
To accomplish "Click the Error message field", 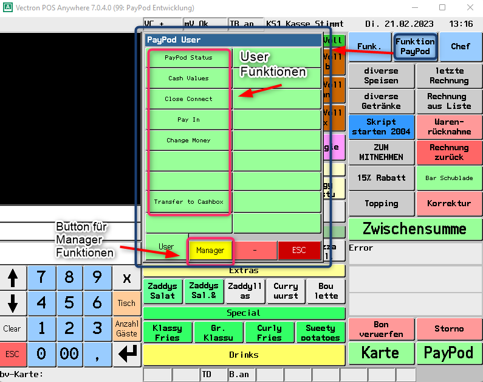I will point(415,254).
